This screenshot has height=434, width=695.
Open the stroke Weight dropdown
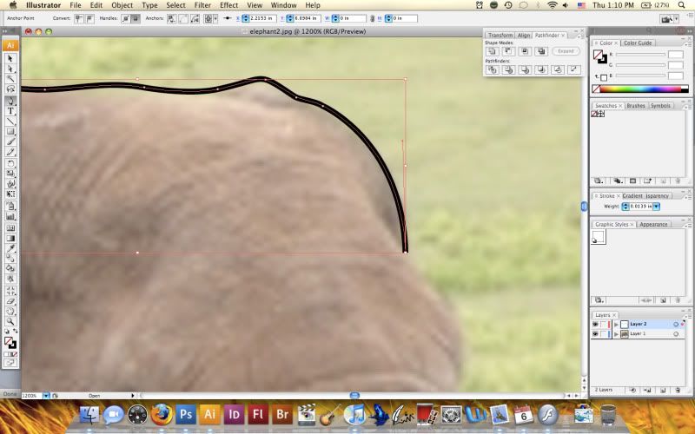(657, 207)
